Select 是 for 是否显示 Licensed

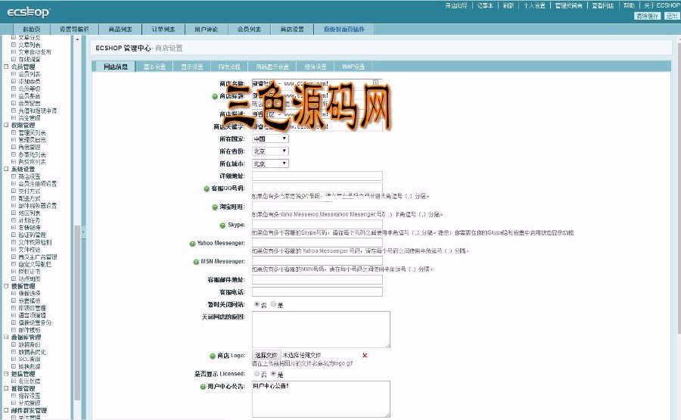(x=273, y=374)
